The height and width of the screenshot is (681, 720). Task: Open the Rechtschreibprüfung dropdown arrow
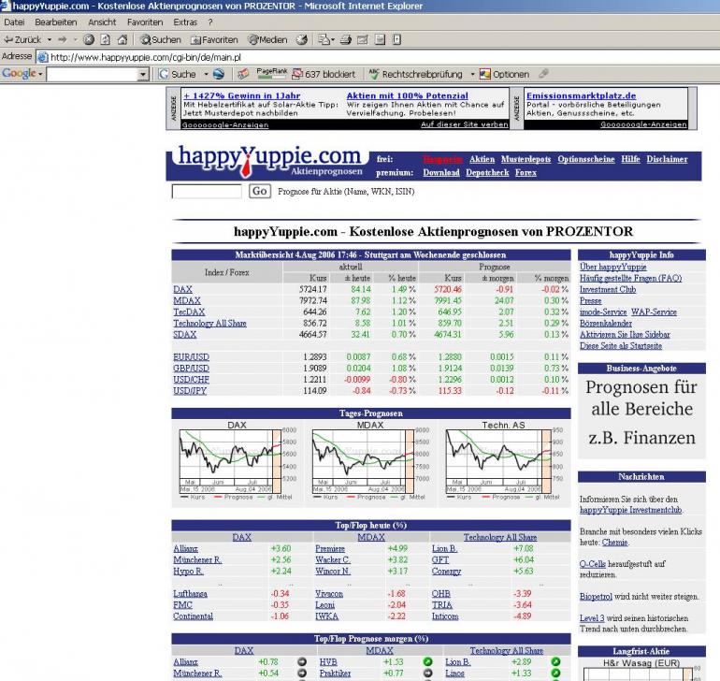(472, 74)
